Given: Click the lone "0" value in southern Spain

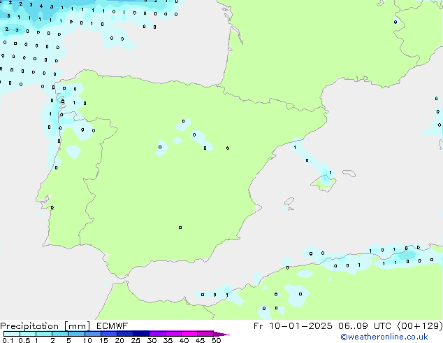Looking at the screenshot, I should coord(180,227).
